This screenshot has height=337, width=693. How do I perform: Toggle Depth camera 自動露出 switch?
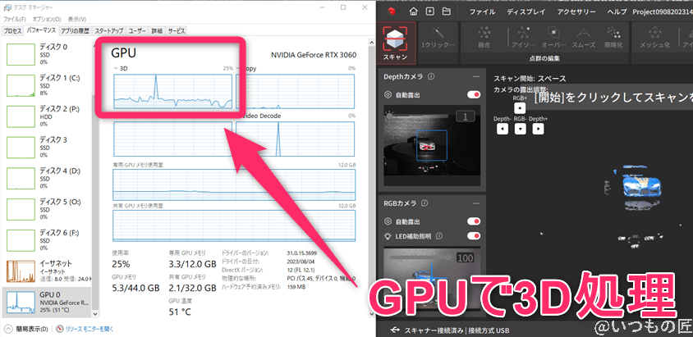[474, 95]
